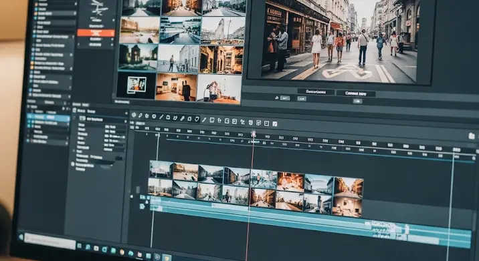
Task: Select the plain shield-shaped icon in the toolbar
Action: tap(197, 119)
